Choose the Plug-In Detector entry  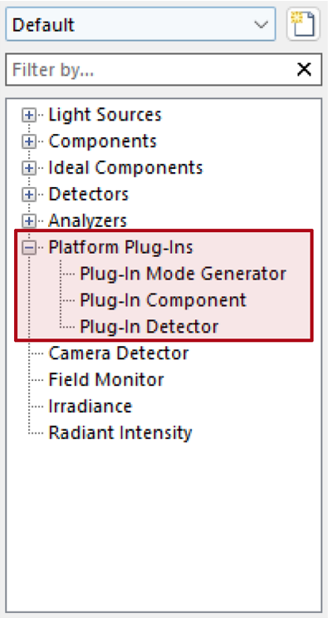coord(149,327)
